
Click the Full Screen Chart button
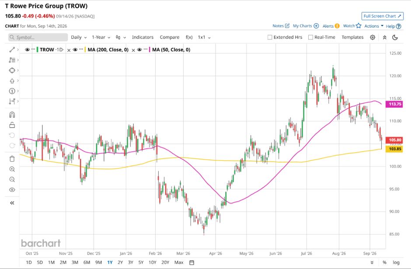[383, 16]
